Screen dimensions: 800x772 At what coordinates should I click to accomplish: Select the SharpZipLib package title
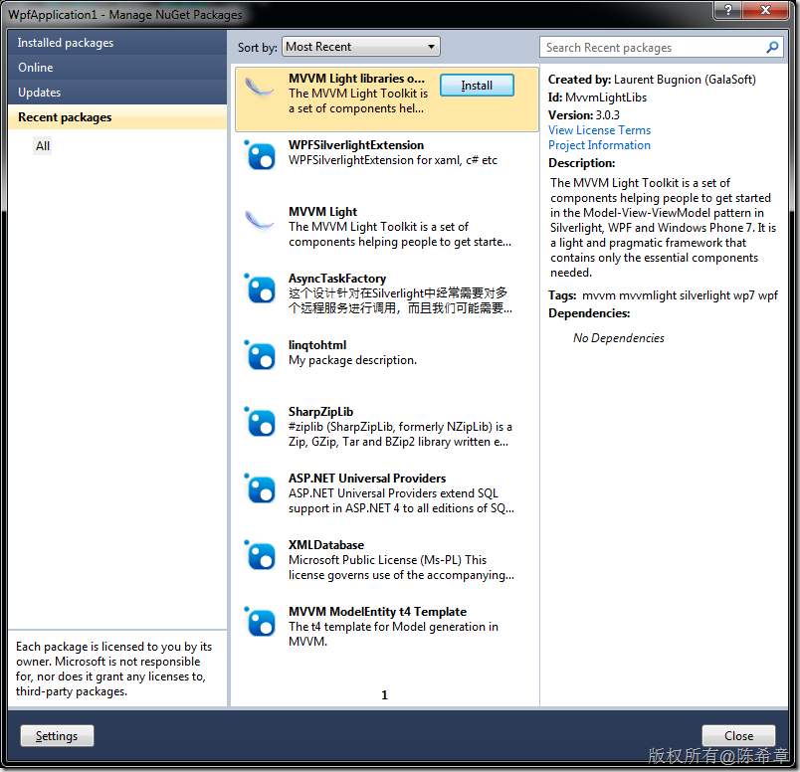tap(321, 411)
